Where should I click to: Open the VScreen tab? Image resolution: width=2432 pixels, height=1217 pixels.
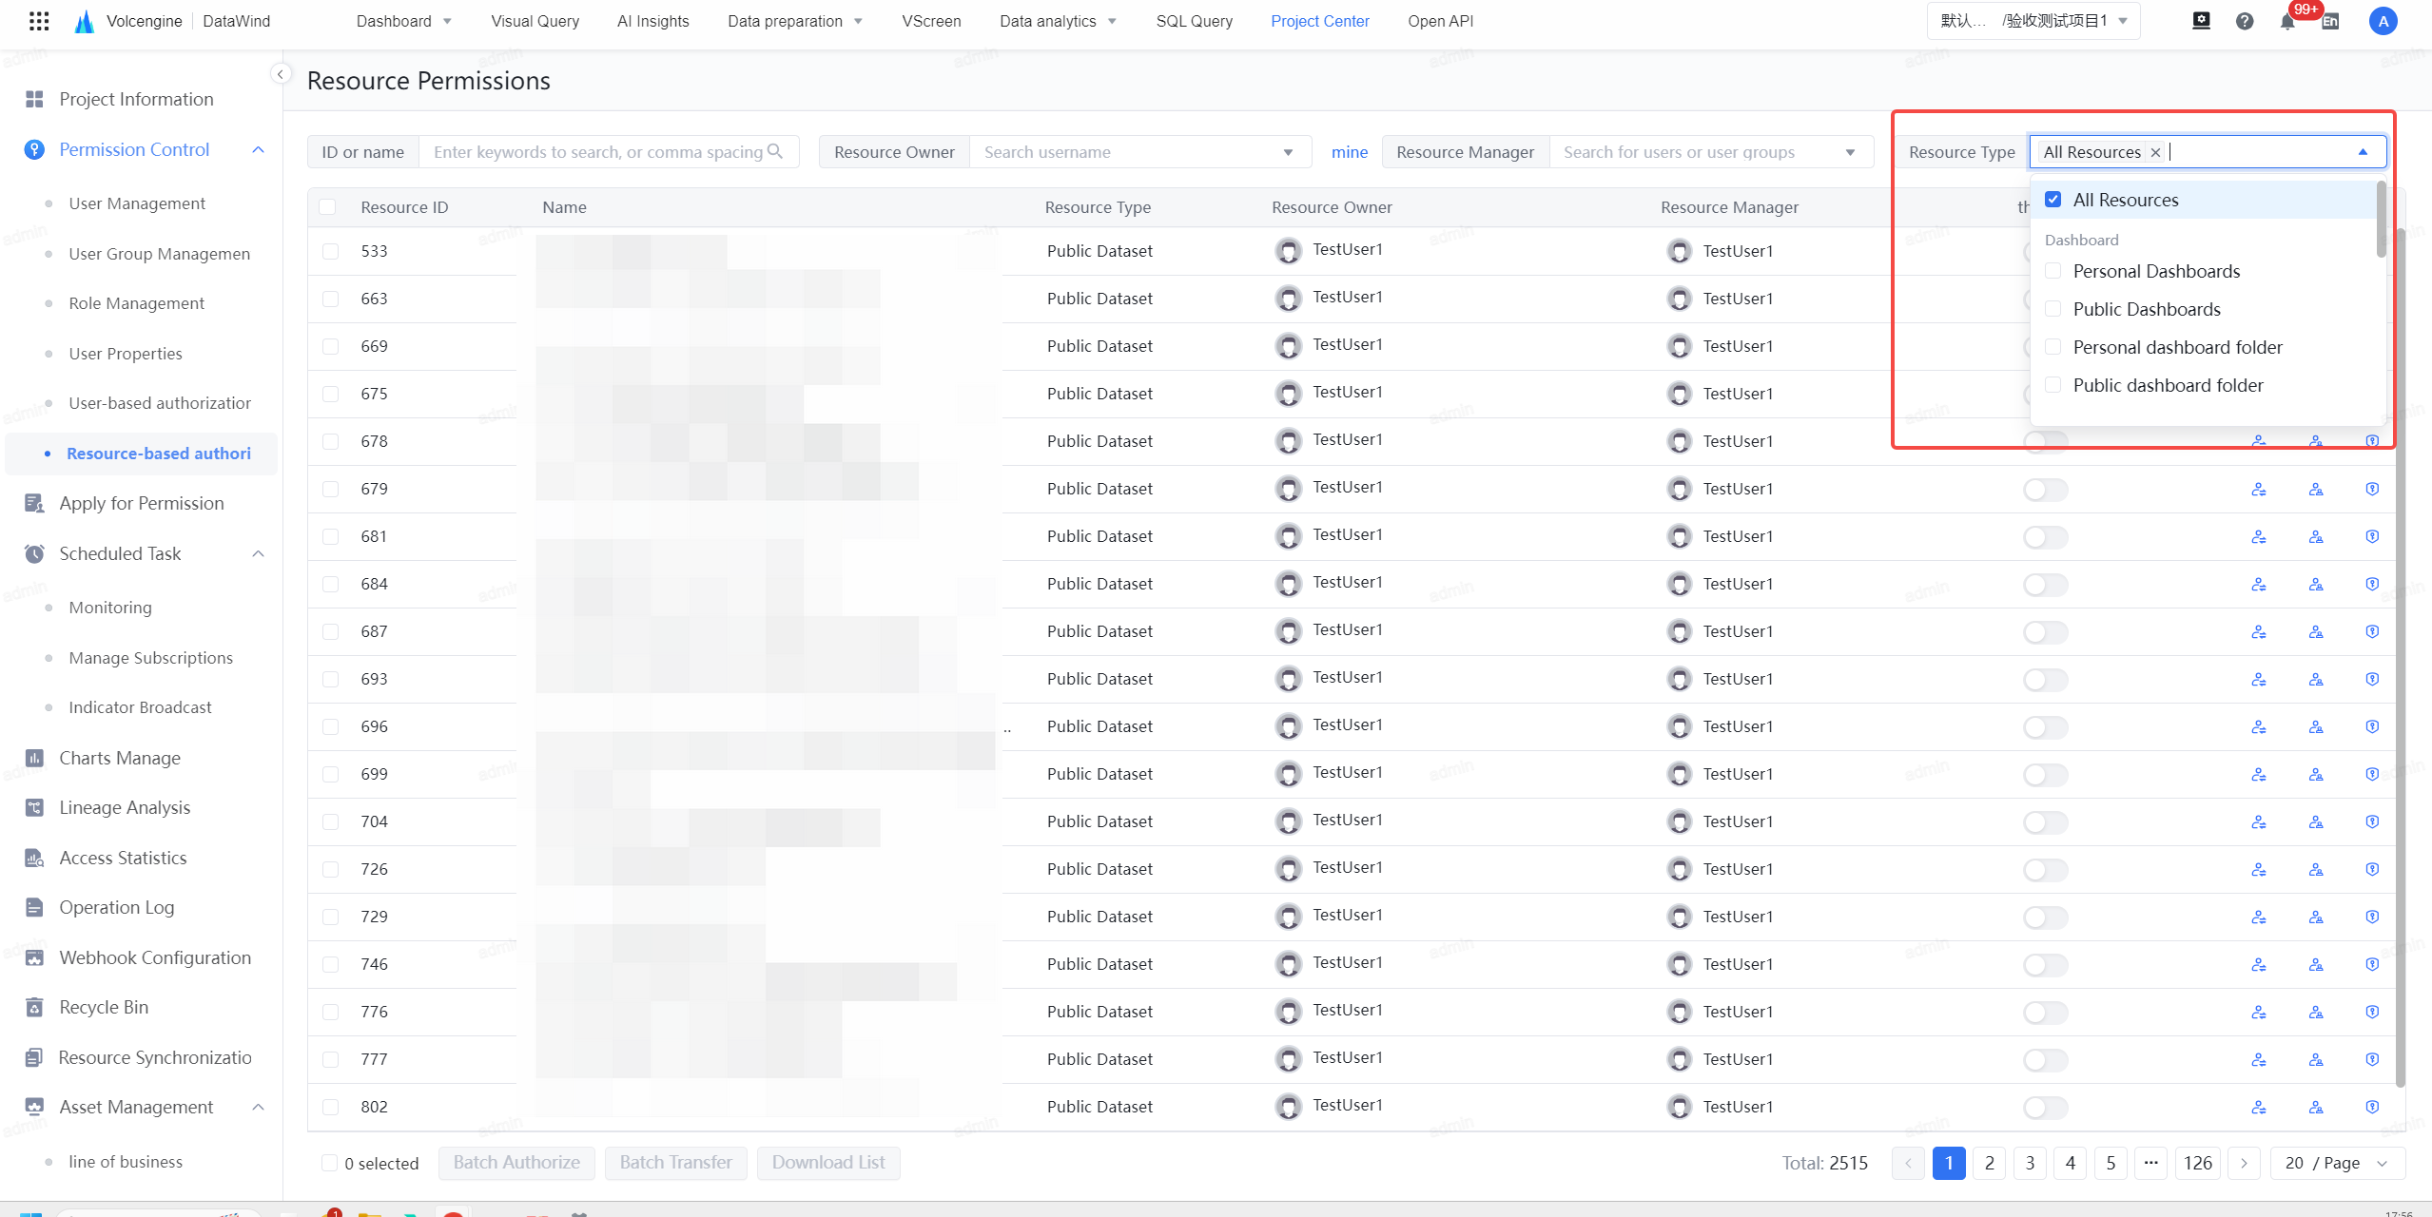(x=931, y=21)
